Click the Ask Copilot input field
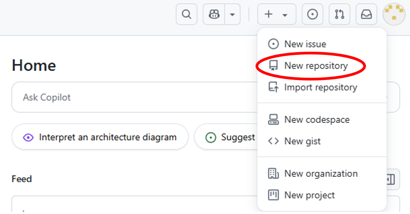The height and width of the screenshot is (214, 410). click(135, 98)
